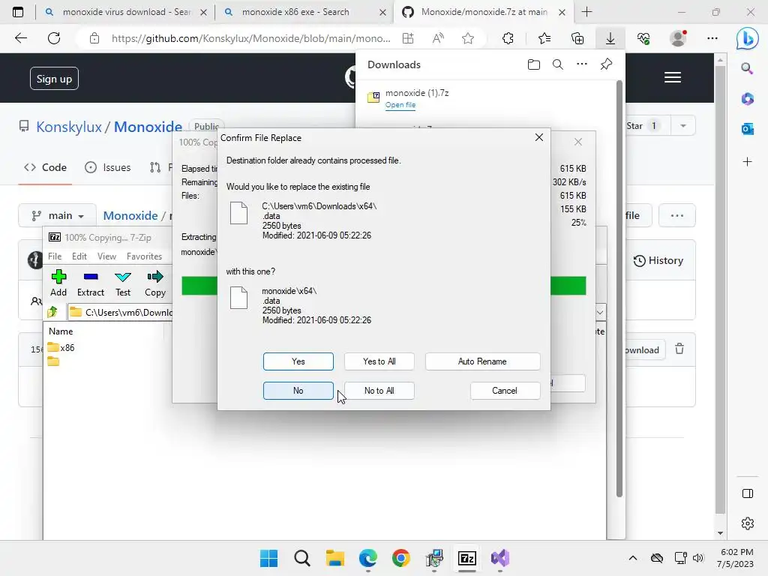Toggle the split screen icon in address bar

pos(408,38)
